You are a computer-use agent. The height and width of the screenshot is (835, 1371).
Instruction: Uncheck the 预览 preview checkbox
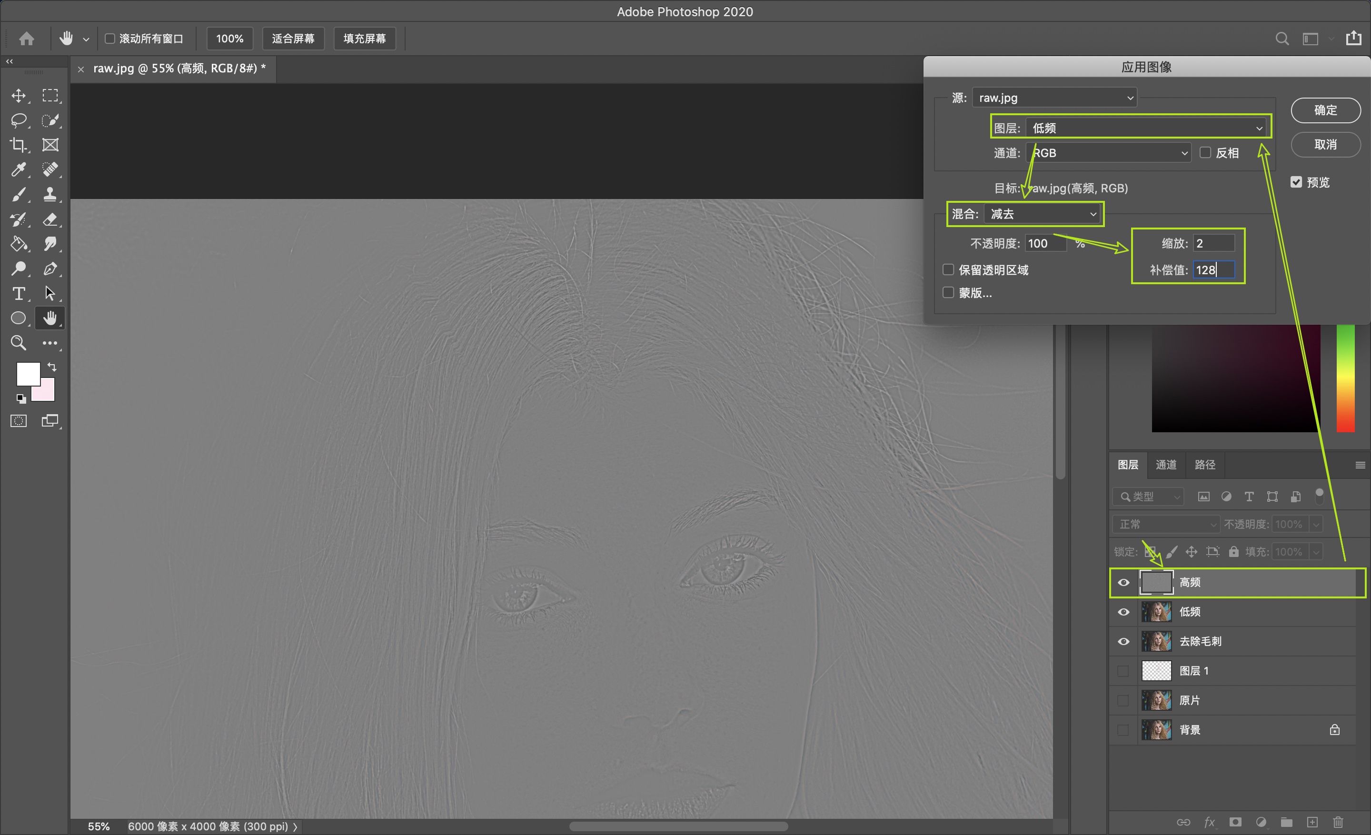(1296, 182)
